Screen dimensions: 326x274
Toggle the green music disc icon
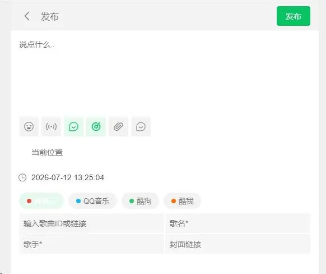pos(96,126)
